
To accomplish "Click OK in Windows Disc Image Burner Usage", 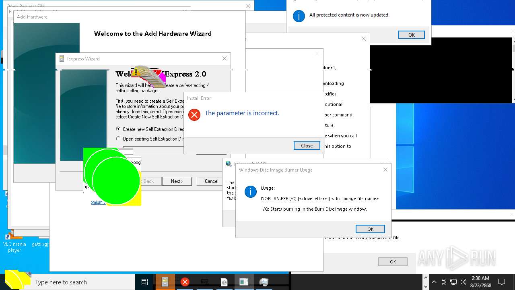I will point(370,229).
